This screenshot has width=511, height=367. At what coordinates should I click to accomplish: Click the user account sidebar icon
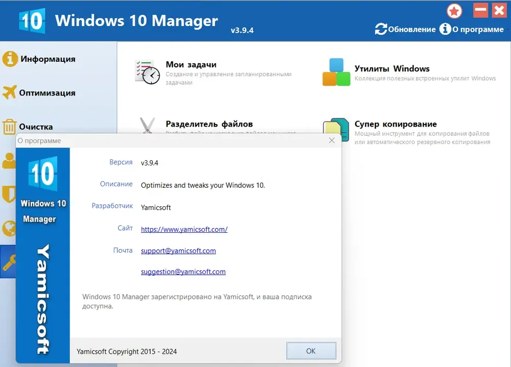tap(9, 161)
